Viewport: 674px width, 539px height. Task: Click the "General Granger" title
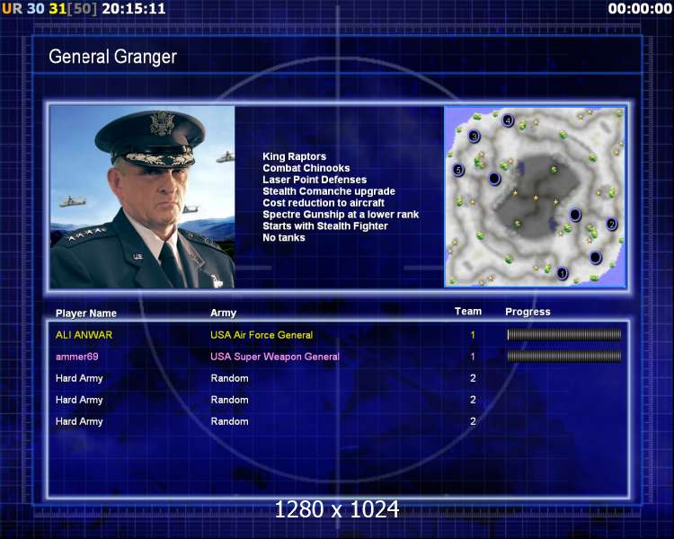point(112,57)
